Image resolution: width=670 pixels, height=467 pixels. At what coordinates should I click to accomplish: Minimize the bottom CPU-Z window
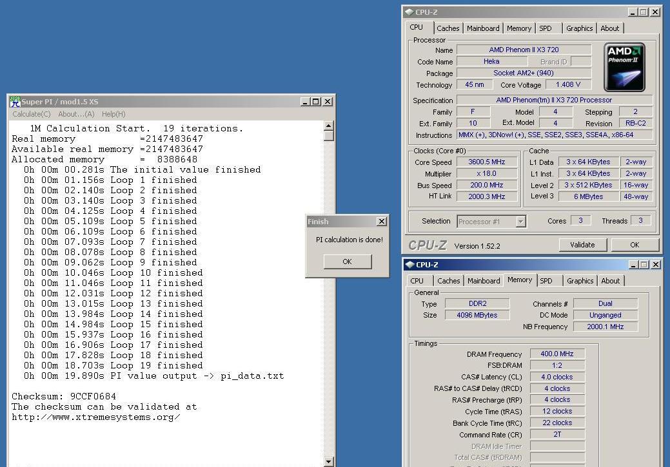coord(633,265)
